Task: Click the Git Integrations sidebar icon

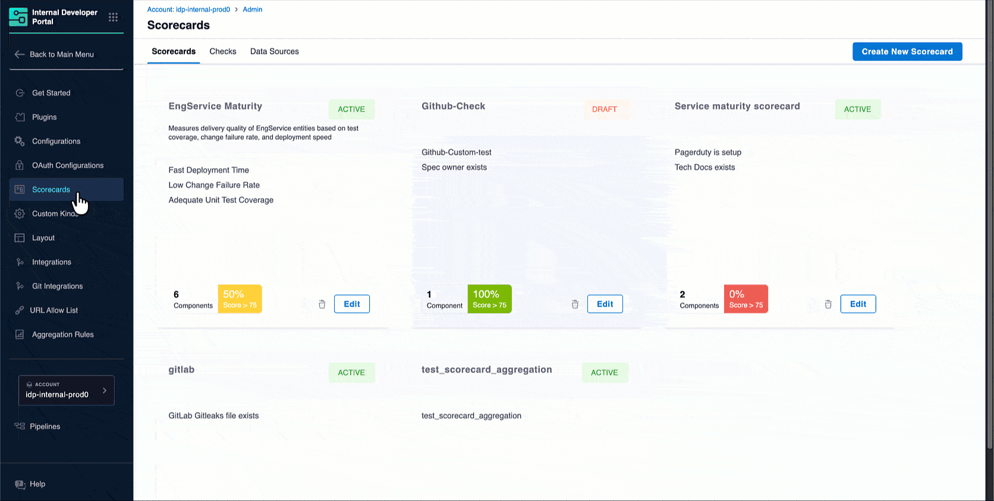Action: (20, 286)
